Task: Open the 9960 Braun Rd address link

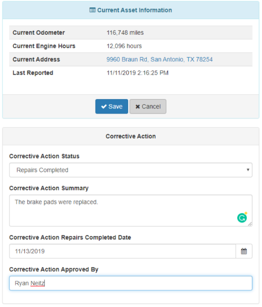Action: click(159, 59)
